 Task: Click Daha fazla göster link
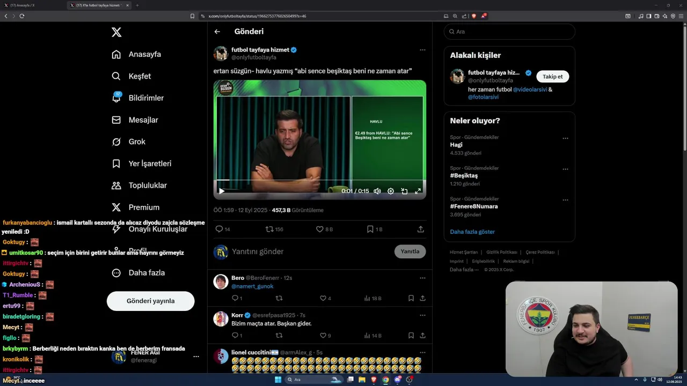click(x=472, y=232)
